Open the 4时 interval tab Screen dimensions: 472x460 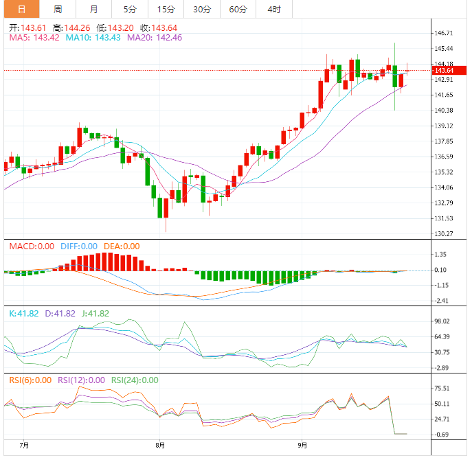[x=274, y=9]
